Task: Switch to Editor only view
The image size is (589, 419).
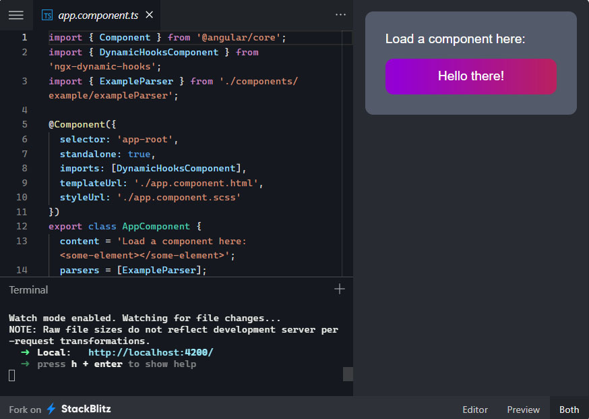Action: point(474,410)
